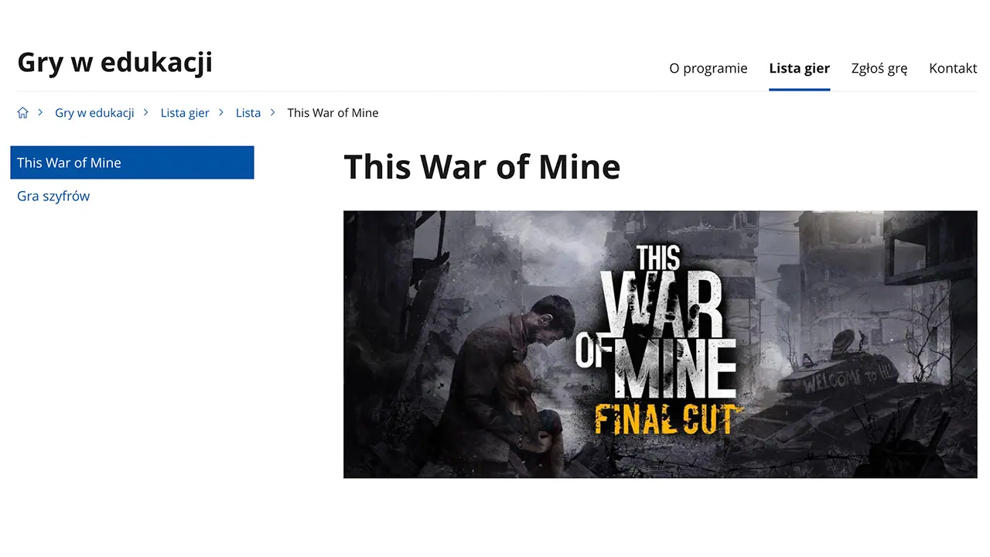Click the yellow 'Final Cut' banner logo text

tap(667, 419)
